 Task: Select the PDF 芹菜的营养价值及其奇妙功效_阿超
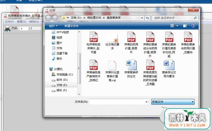(x=169, y=45)
